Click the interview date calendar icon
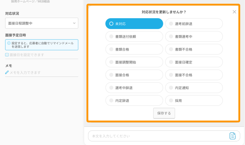The image size is (245, 145). coord(7,55)
